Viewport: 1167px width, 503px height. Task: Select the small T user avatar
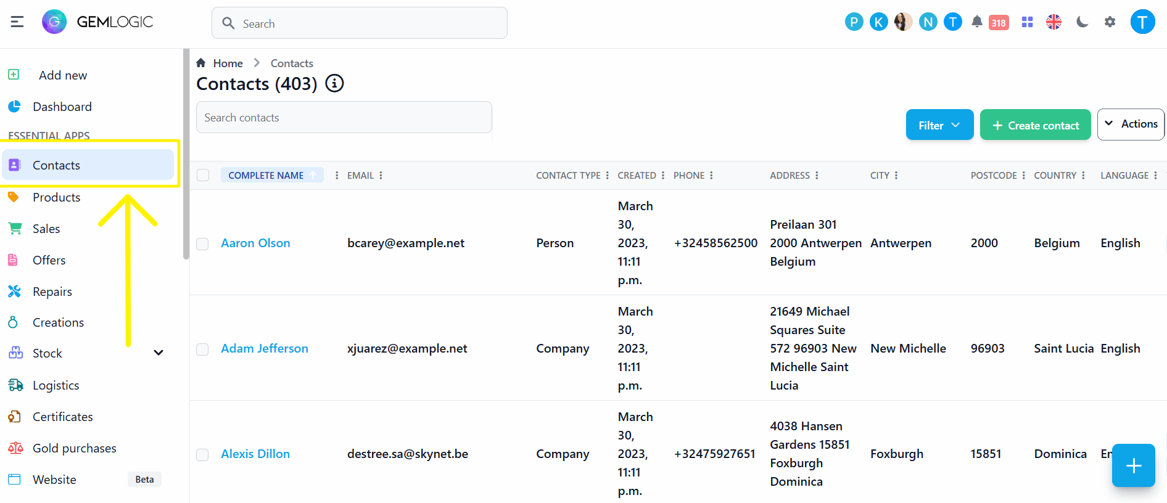(952, 22)
